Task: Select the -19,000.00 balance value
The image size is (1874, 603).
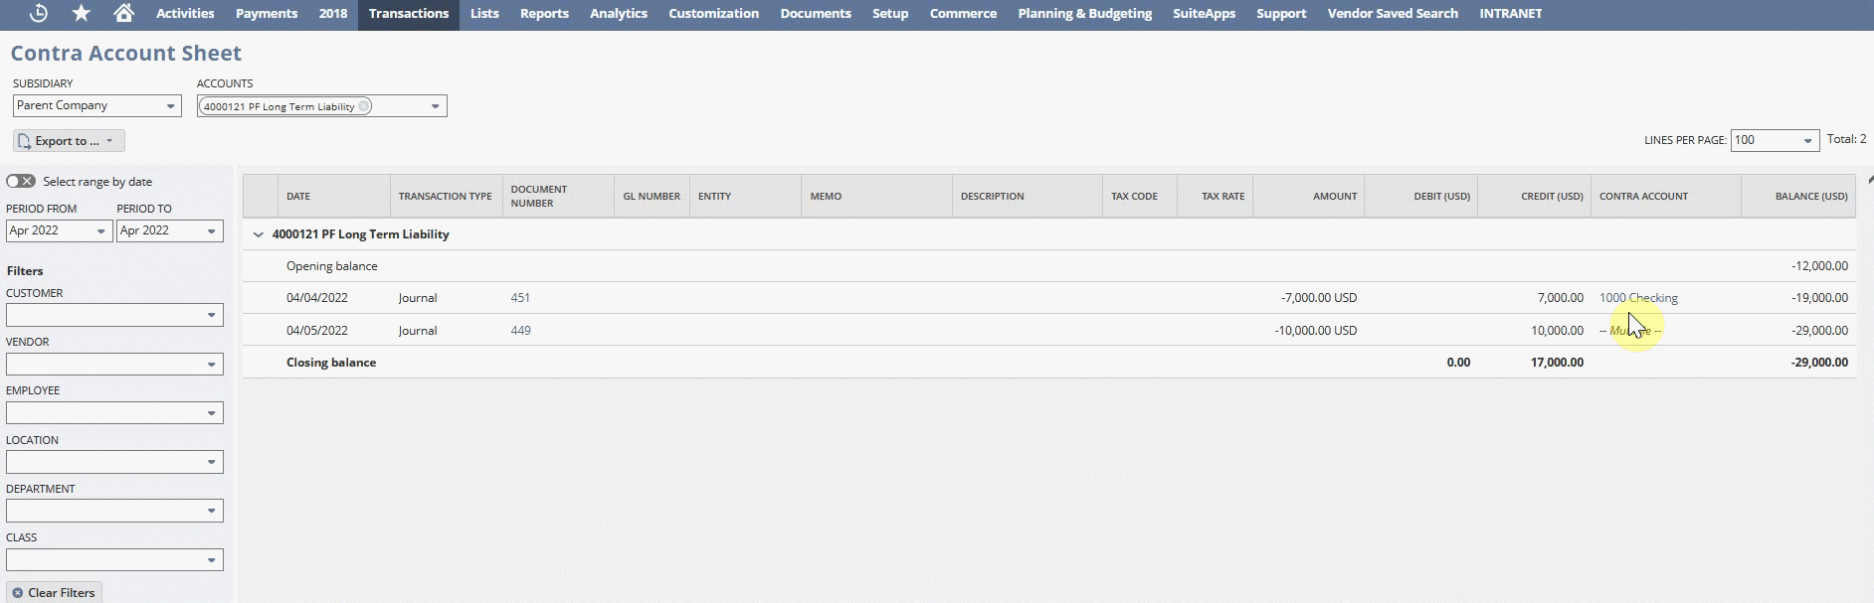Action: (x=1819, y=298)
